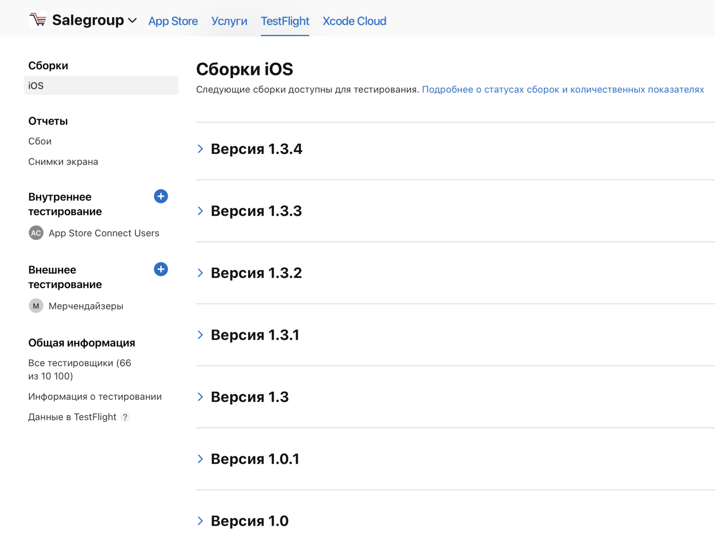The height and width of the screenshot is (550, 715).
Task: Click the Версия 1.3.2 heading
Action: pos(256,273)
